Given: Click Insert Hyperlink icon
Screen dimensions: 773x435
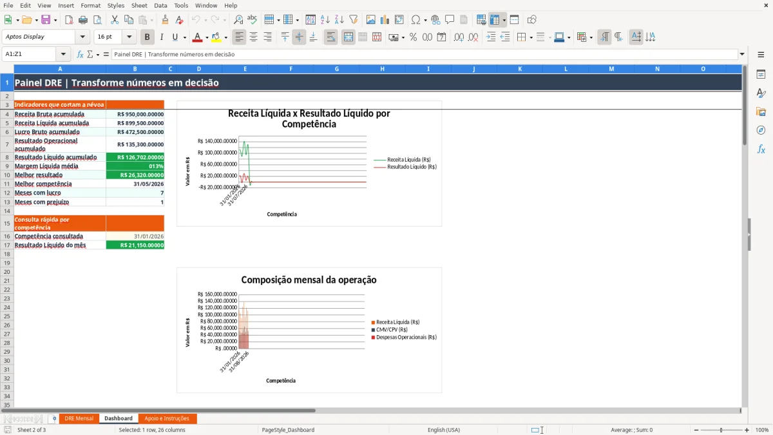Looking at the screenshot, I should click(x=436, y=20).
